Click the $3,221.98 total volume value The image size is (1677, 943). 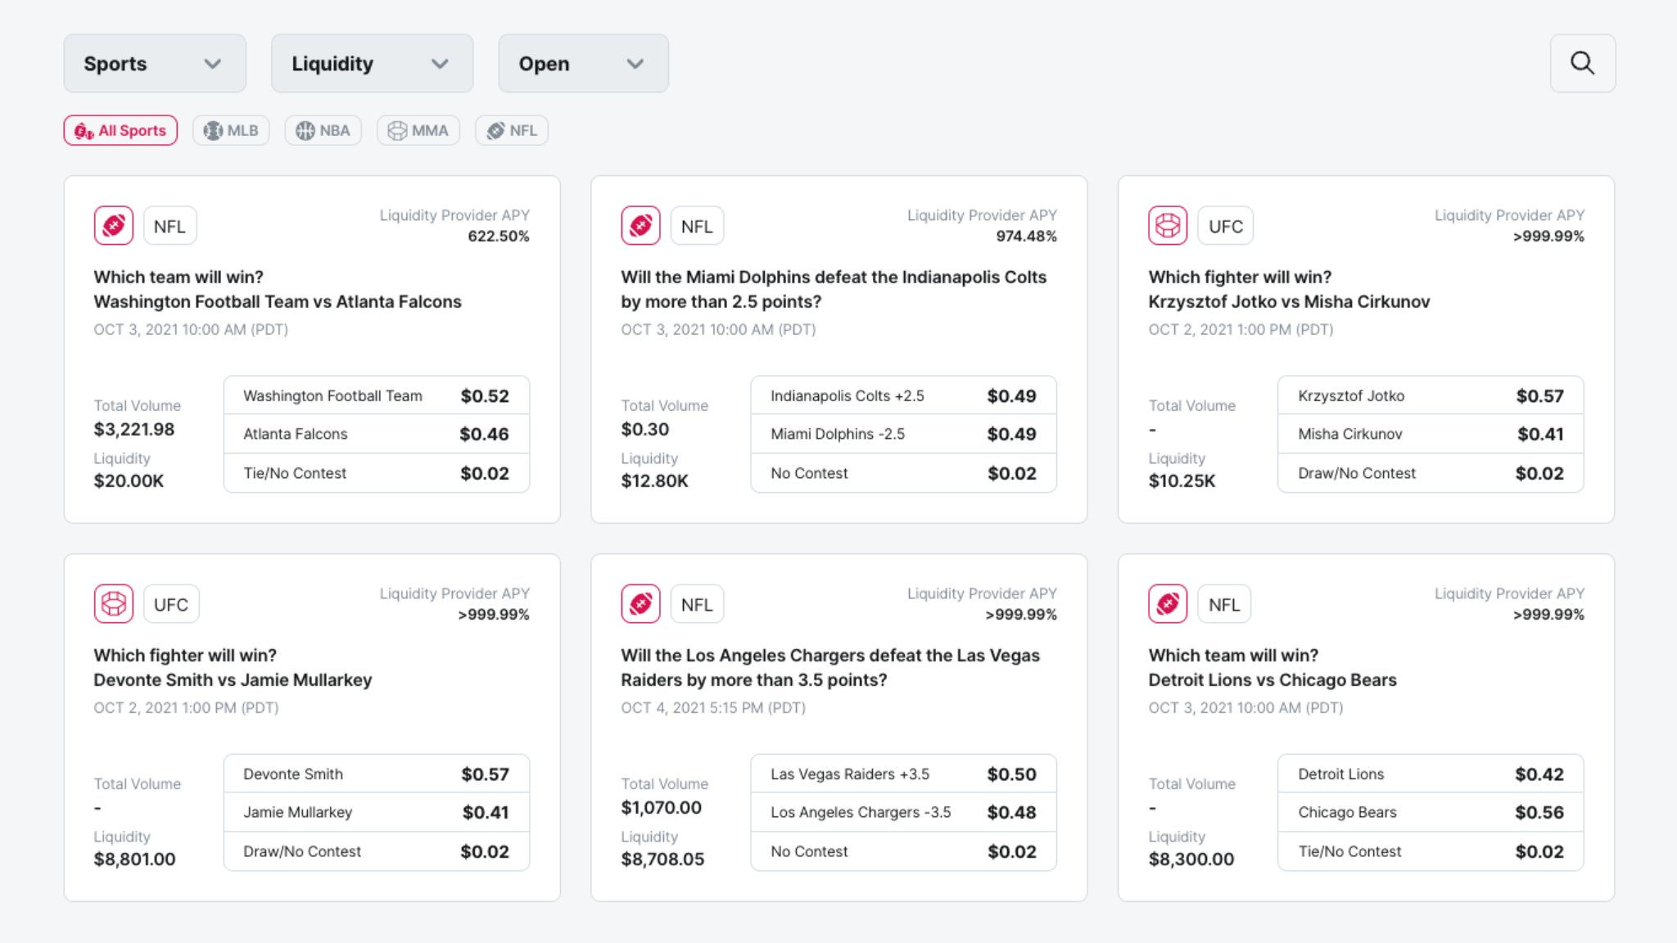coord(134,429)
